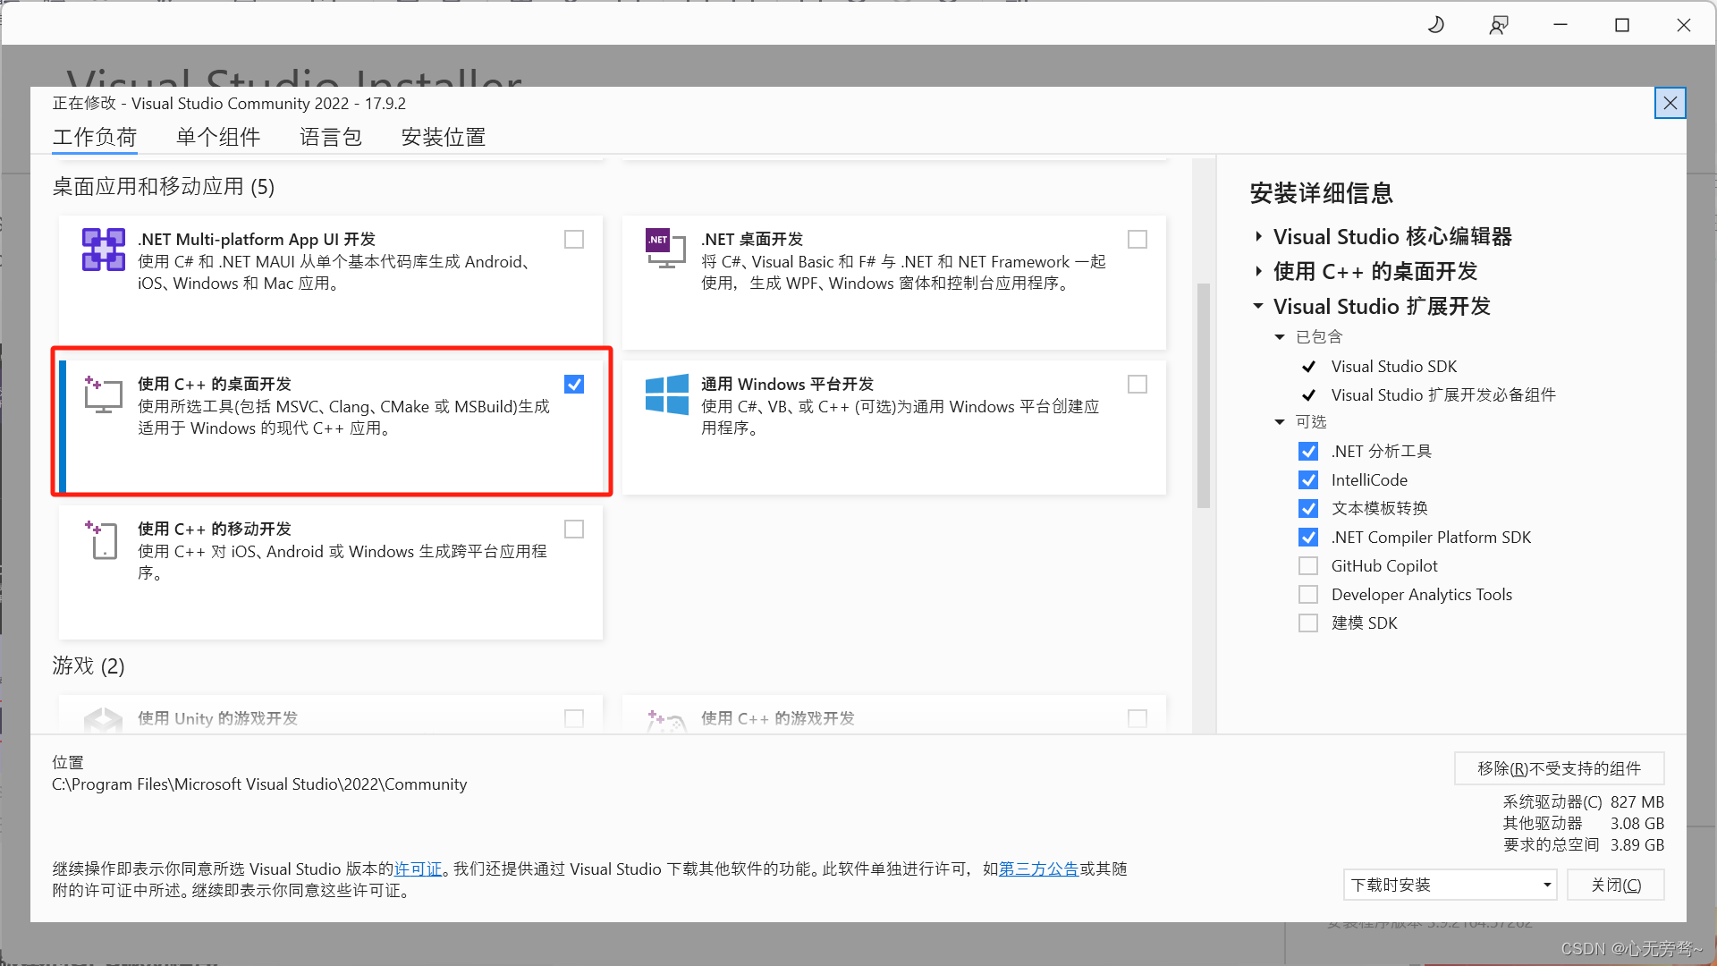This screenshot has height=966, width=1717.
Task: Click the install path C:\Program Files text
Action: click(x=259, y=784)
